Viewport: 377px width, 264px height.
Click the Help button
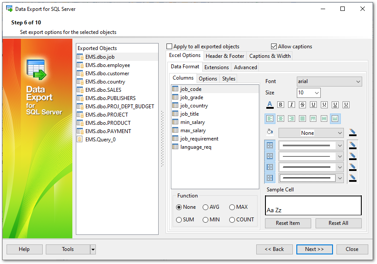click(24, 249)
